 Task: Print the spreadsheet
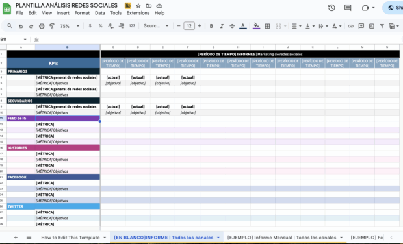pos(42,26)
